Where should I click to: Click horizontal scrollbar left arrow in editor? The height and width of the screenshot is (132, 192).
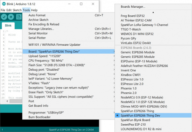tap(7, 101)
